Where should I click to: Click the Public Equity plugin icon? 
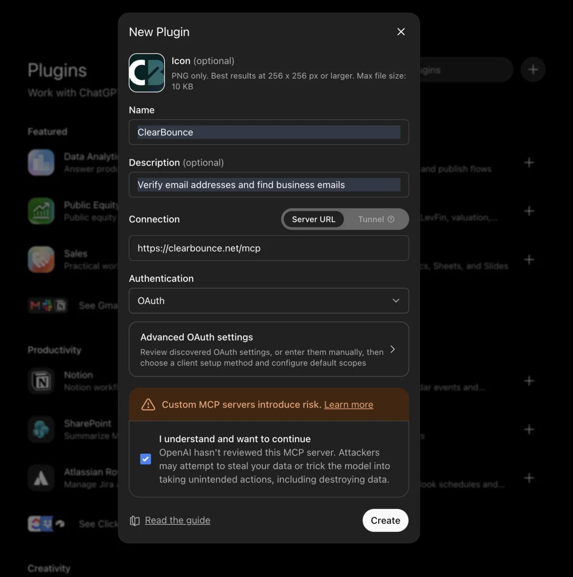(41, 211)
